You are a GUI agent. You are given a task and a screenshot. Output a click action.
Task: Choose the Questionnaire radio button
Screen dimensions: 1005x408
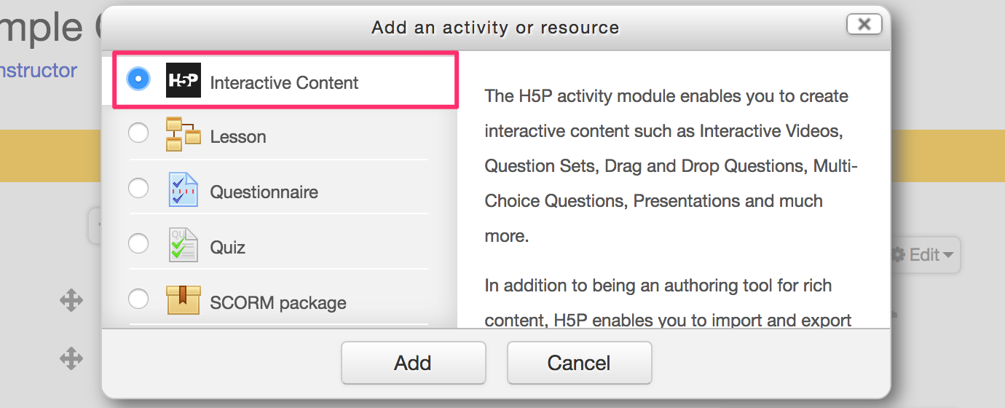pos(138,189)
